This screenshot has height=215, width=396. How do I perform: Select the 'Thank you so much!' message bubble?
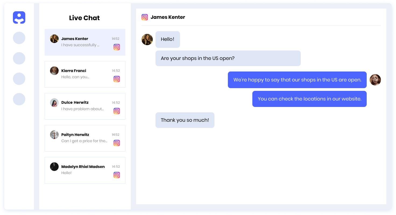coord(185,120)
